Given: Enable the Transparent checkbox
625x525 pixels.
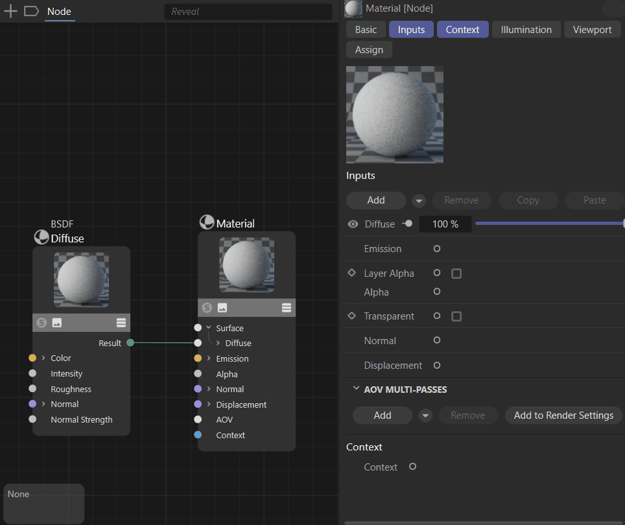Looking at the screenshot, I should (456, 316).
